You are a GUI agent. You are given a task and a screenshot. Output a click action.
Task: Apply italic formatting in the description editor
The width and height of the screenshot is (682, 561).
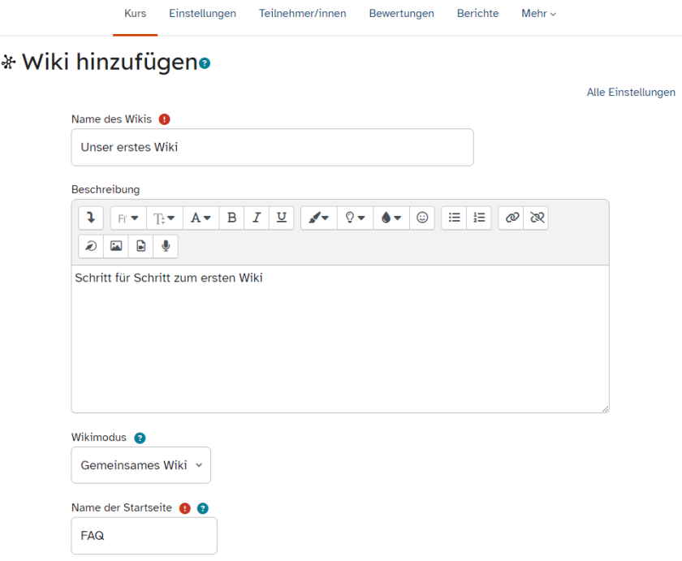[257, 218]
